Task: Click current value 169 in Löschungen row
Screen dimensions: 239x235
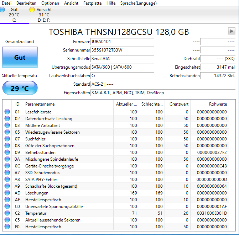Action: (133, 193)
